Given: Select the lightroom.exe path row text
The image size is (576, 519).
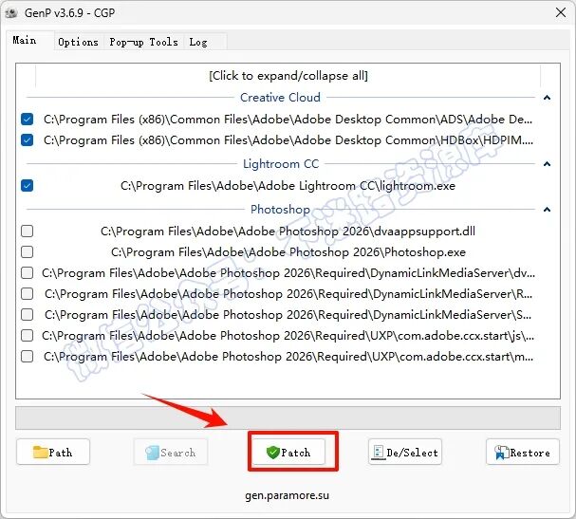Looking at the screenshot, I should click(288, 186).
